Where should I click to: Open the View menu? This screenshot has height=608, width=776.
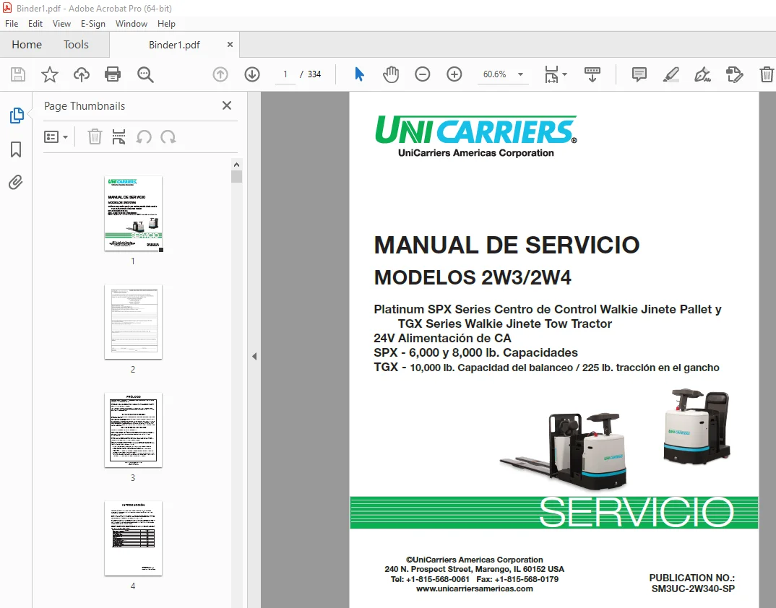[61, 24]
